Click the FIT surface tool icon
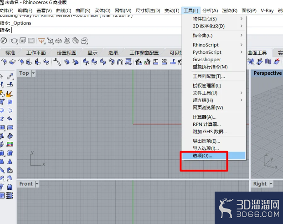 [155, 62]
